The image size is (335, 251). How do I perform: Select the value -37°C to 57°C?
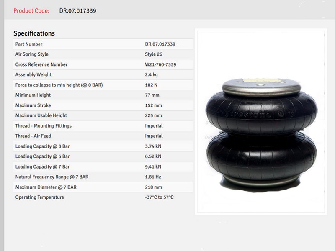(159, 197)
